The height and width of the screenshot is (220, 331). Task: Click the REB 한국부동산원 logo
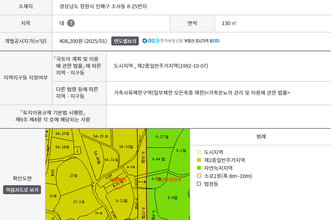163,41
